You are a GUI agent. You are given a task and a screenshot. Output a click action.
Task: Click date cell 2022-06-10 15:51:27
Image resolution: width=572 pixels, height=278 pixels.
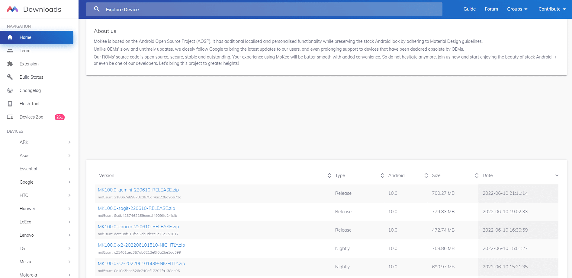point(505,248)
